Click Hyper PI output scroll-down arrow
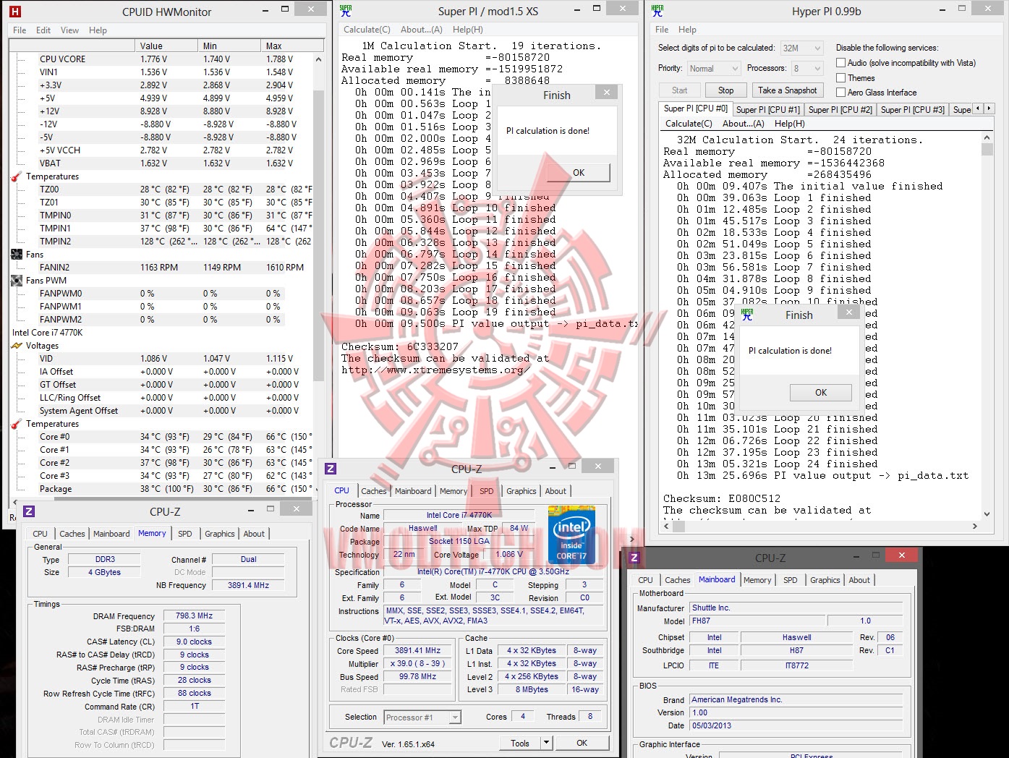The width and height of the screenshot is (1009, 758). coord(987,514)
